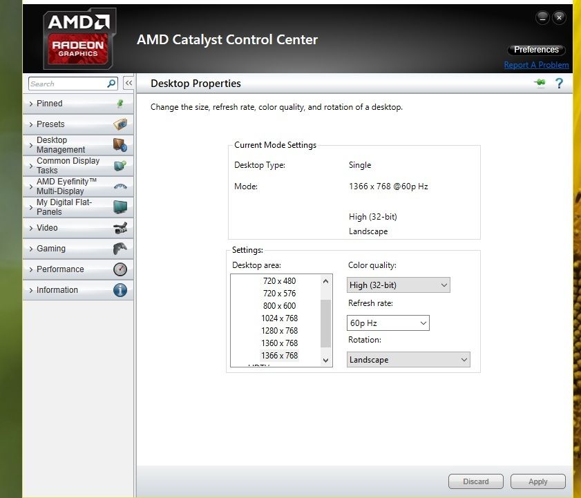
Task: Expand the Pinned section
Action: tap(78, 104)
